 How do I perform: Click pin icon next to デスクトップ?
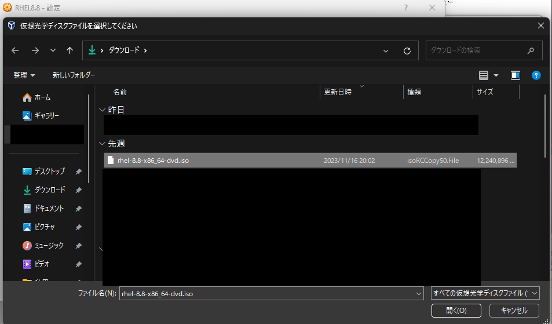click(x=79, y=172)
